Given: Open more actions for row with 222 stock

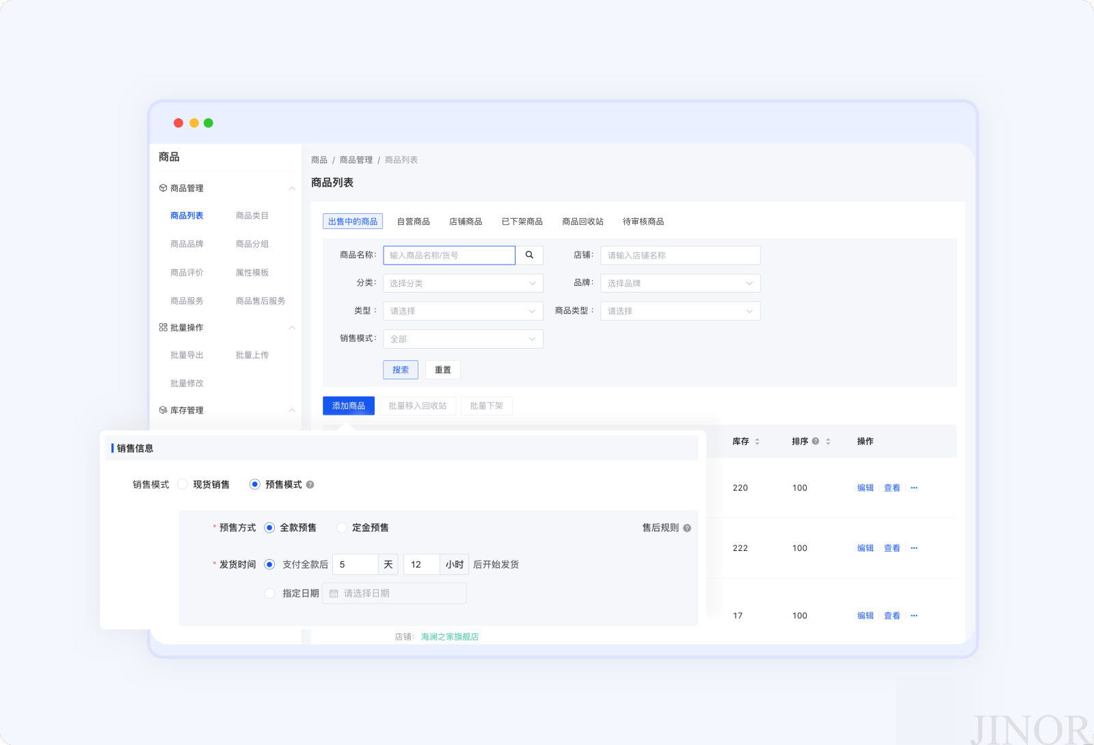Looking at the screenshot, I should tap(914, 548).
